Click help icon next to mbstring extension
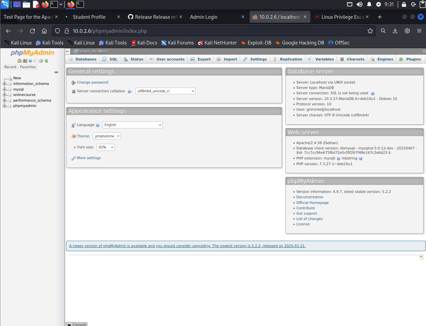Screen dimensions: 426x326 pyautogui.click(x=361, y=159)
